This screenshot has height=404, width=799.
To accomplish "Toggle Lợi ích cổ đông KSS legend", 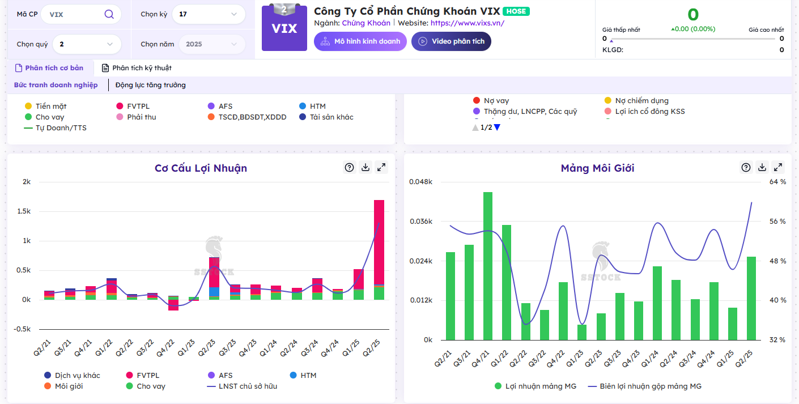I will point(644,111).
